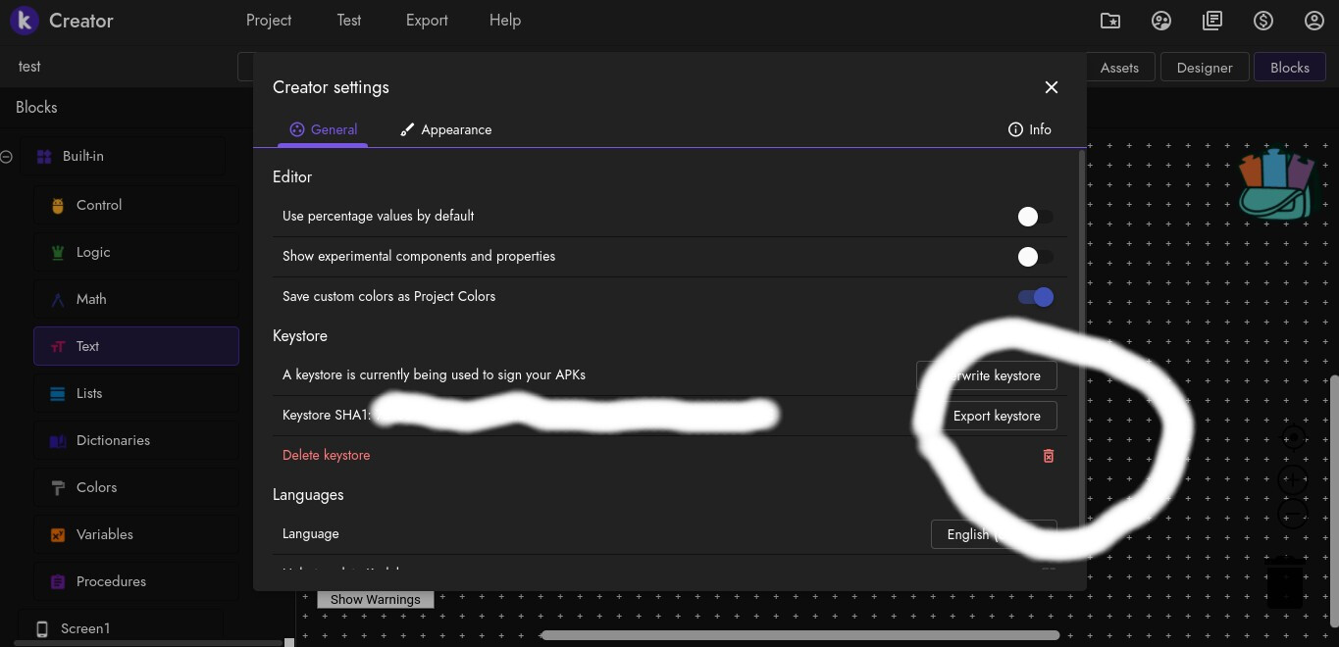This screenshot has height=647, width=1339.
Task: Click the Kodular Creator logo icon
Action: pos(25,20)
